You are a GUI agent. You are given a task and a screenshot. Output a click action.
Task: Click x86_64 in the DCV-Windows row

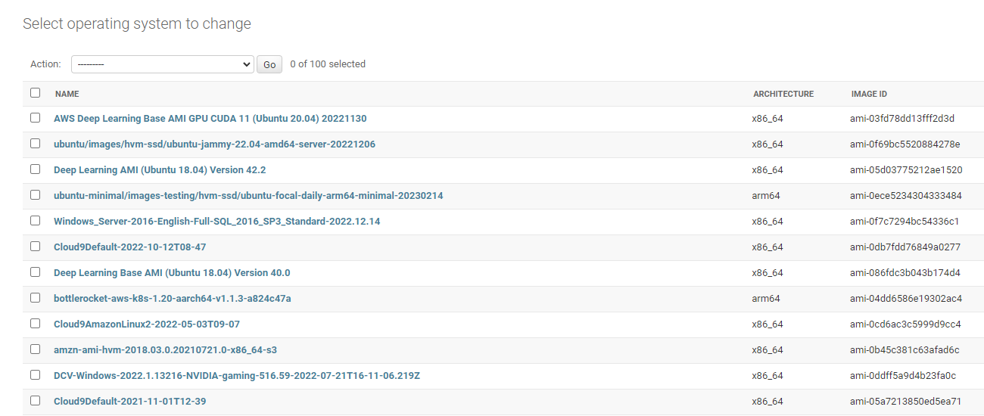tap(768, 376)
